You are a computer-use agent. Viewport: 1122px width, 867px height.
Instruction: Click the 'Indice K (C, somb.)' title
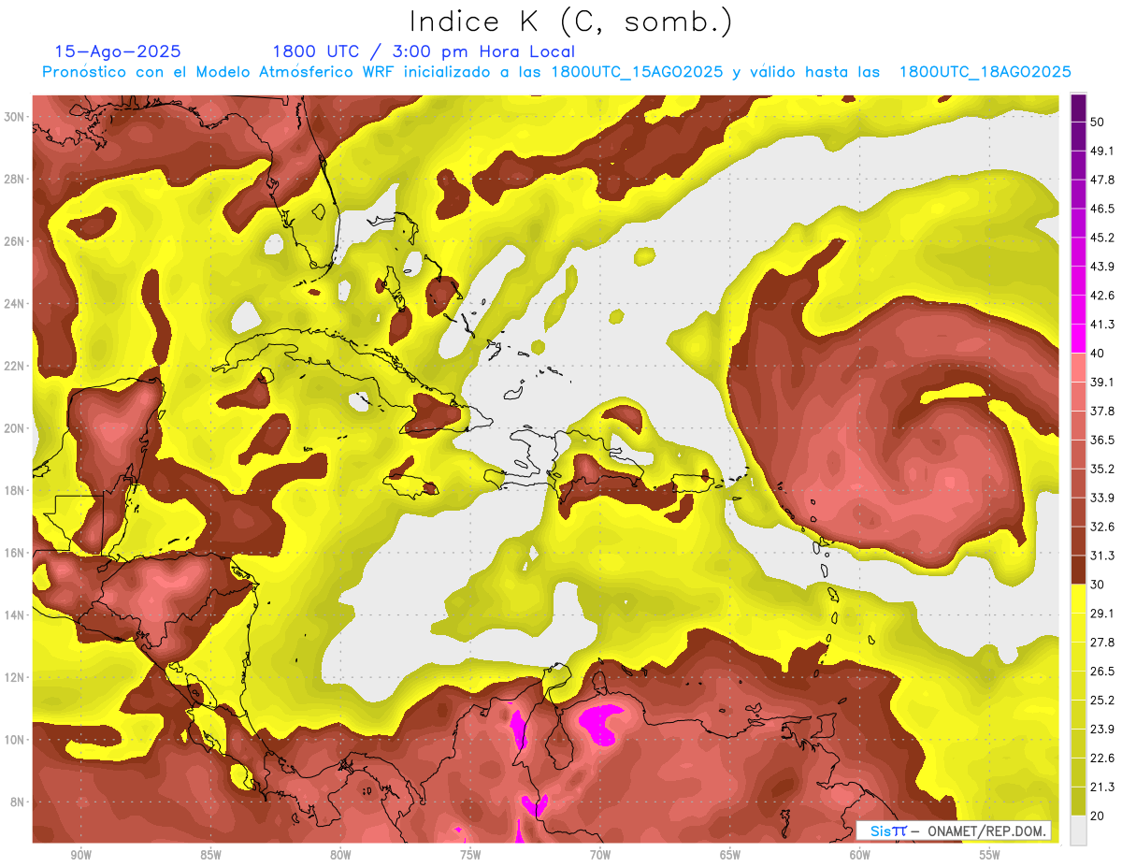tap(571, 22)
